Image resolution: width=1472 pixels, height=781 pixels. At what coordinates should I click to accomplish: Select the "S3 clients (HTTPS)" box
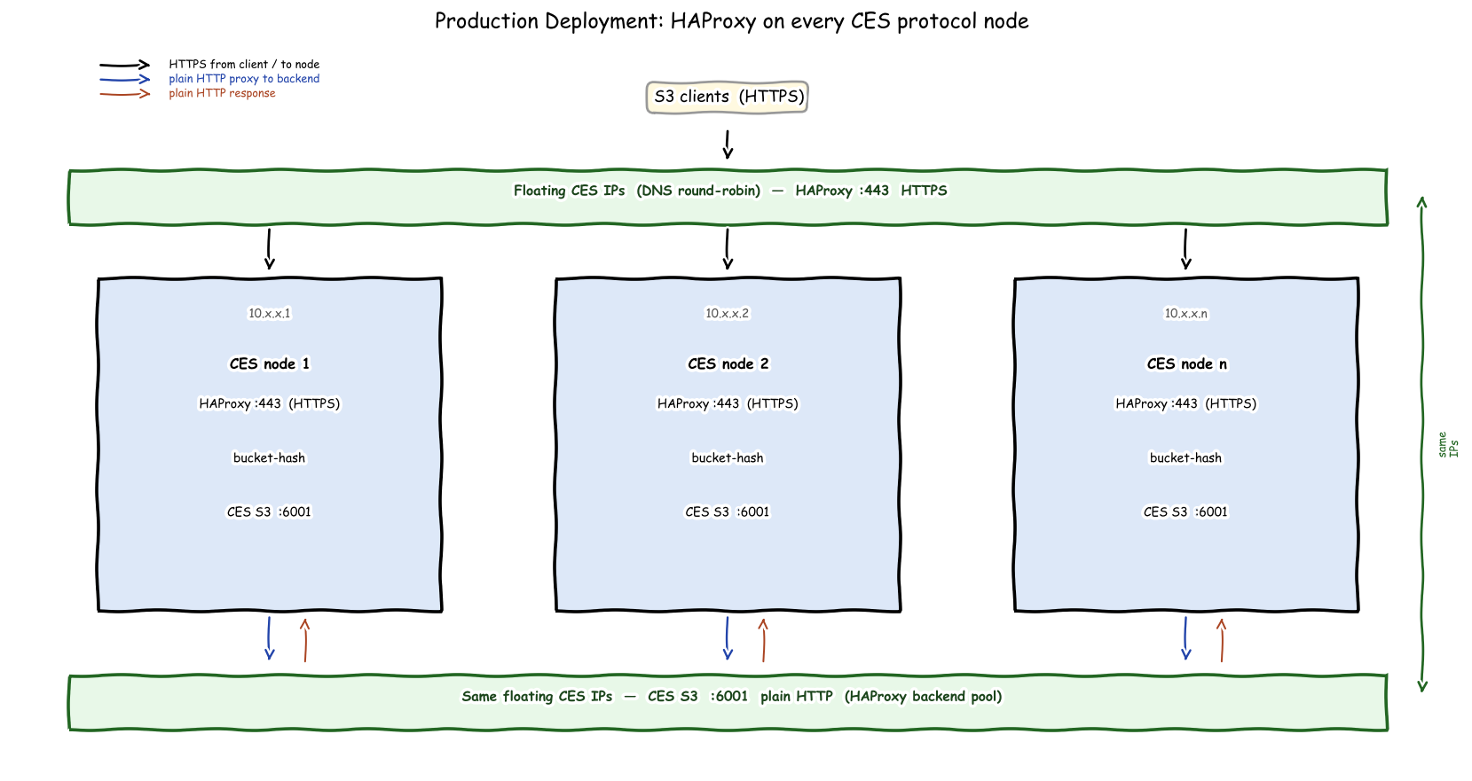click(728, 97)
